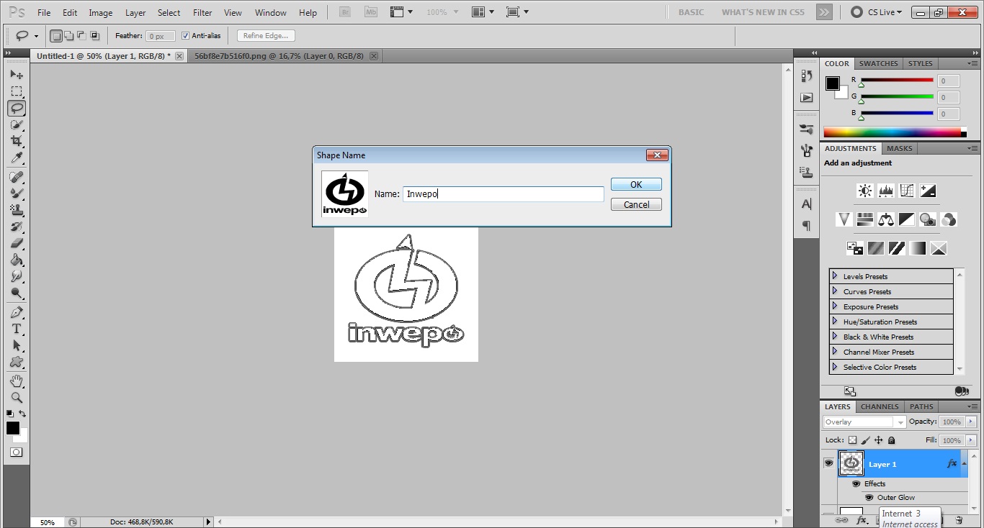Open the CS Live dropdown
Viewport: 984px width, 528px height.
point(876,12)
